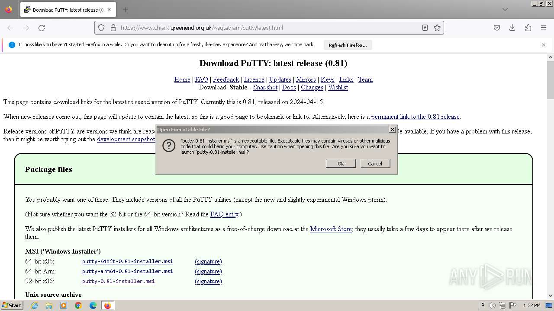The image size is (554, 311).
Task: Click the Refresh Firefox button
Action: [x=348, y=45]
